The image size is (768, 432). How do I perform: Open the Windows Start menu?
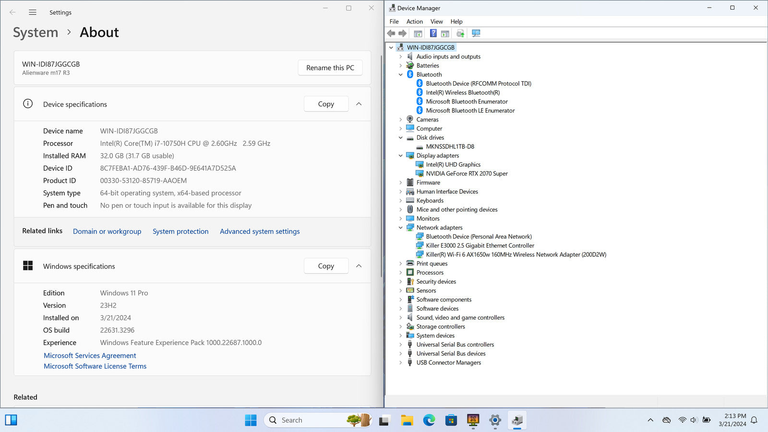click(251, 420)
